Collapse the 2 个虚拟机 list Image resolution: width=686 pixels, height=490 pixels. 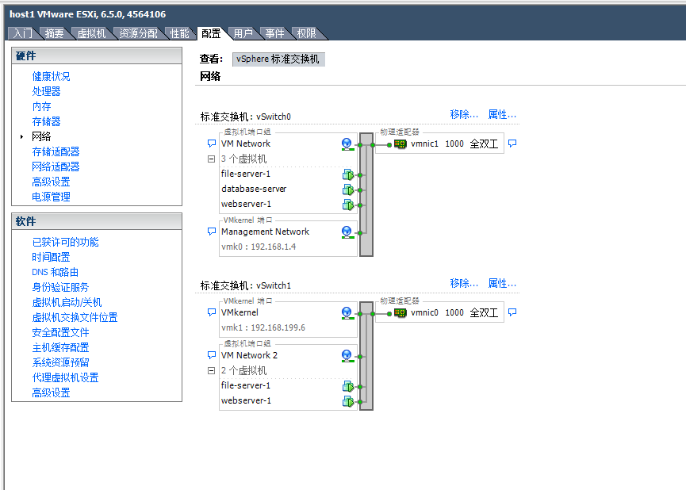point(211,371)
